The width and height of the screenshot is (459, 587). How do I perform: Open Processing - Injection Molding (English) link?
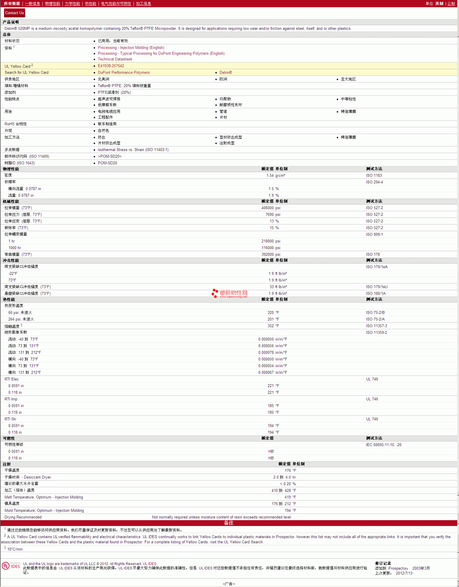click(131, 48)
